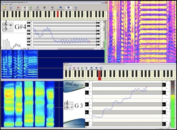Open the View menu in the top window
Screen dimensions: 177x130
[6, 5]
